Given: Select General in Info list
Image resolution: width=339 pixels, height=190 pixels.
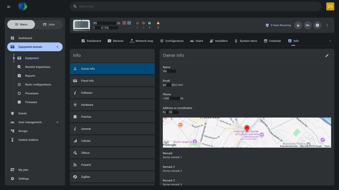Looking at the screenshot, I should [112, 129].
